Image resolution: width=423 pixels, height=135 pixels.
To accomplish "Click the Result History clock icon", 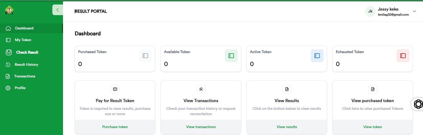I will [x=8, y=65].
